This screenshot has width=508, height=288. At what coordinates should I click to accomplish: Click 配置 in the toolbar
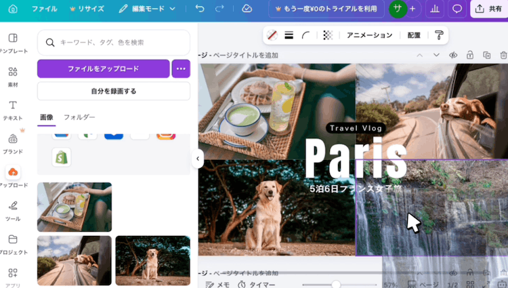414,35
